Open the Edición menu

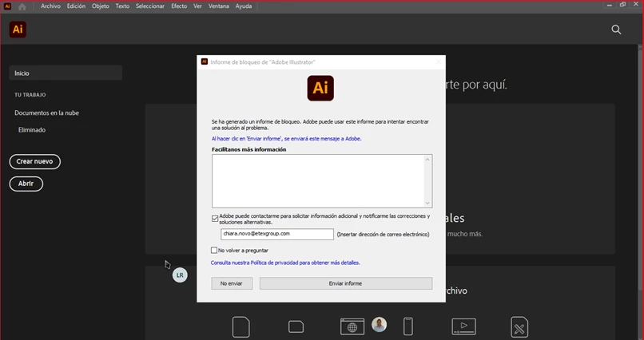pos(76,6)
